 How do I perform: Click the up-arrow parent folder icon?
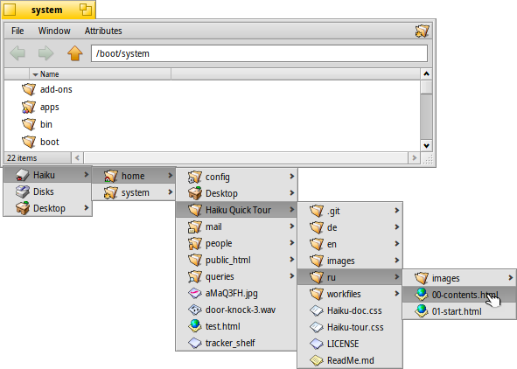[75, 53]
